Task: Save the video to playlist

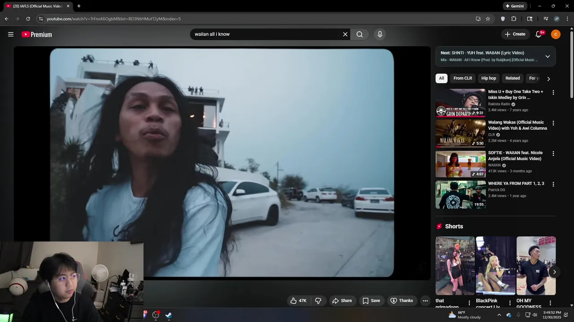Action: 371,301
